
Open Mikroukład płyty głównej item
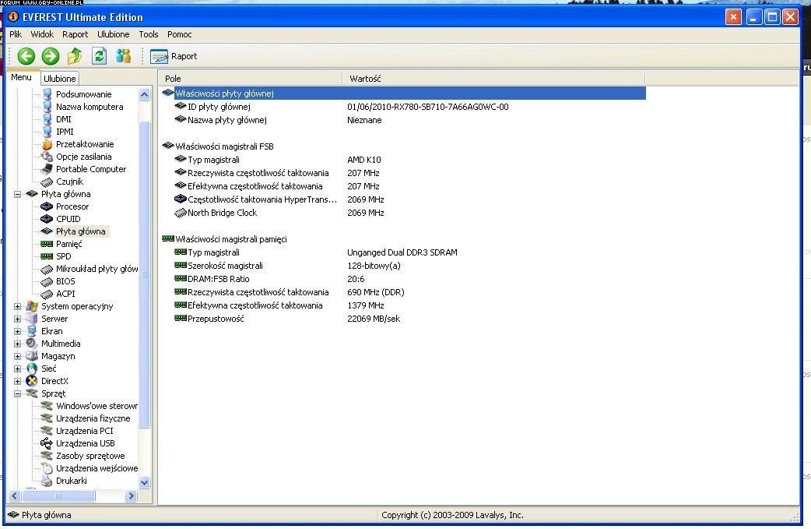(x=97, y=269)
